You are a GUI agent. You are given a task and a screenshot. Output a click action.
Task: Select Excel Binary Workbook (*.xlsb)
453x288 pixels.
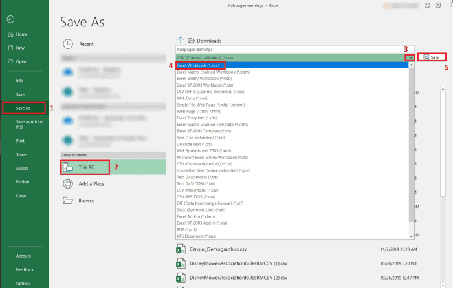coord(292,78)
